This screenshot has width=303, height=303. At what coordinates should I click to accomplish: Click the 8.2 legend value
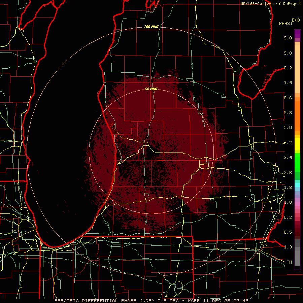288,68
